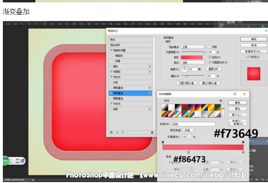
Task: Click the plus icon on the 描边 row
Action: click(150, 66)
